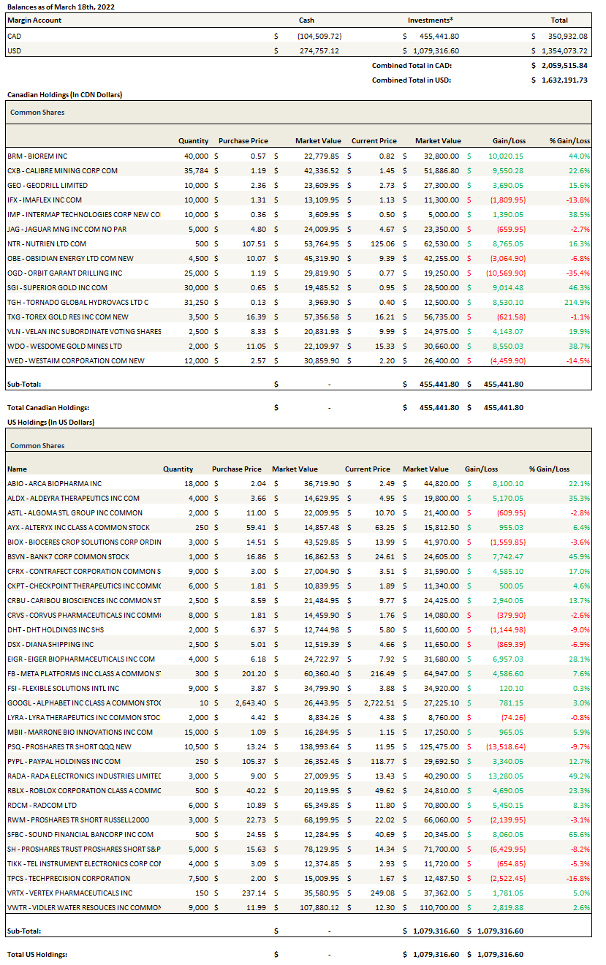Click the 'US Holdings (In US Dollars)' heading
This screenshot has height=965, width=606.
pos(50,422)
